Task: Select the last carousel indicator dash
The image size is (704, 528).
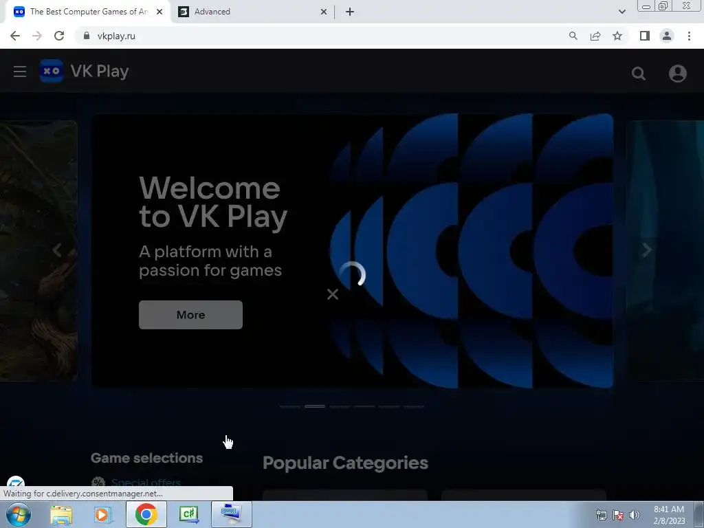Action: point(413,406)
